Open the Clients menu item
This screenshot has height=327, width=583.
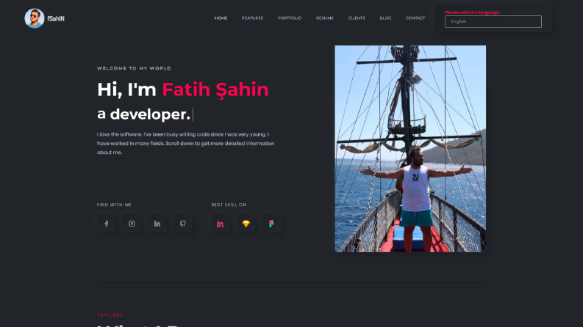click(357, 18)
